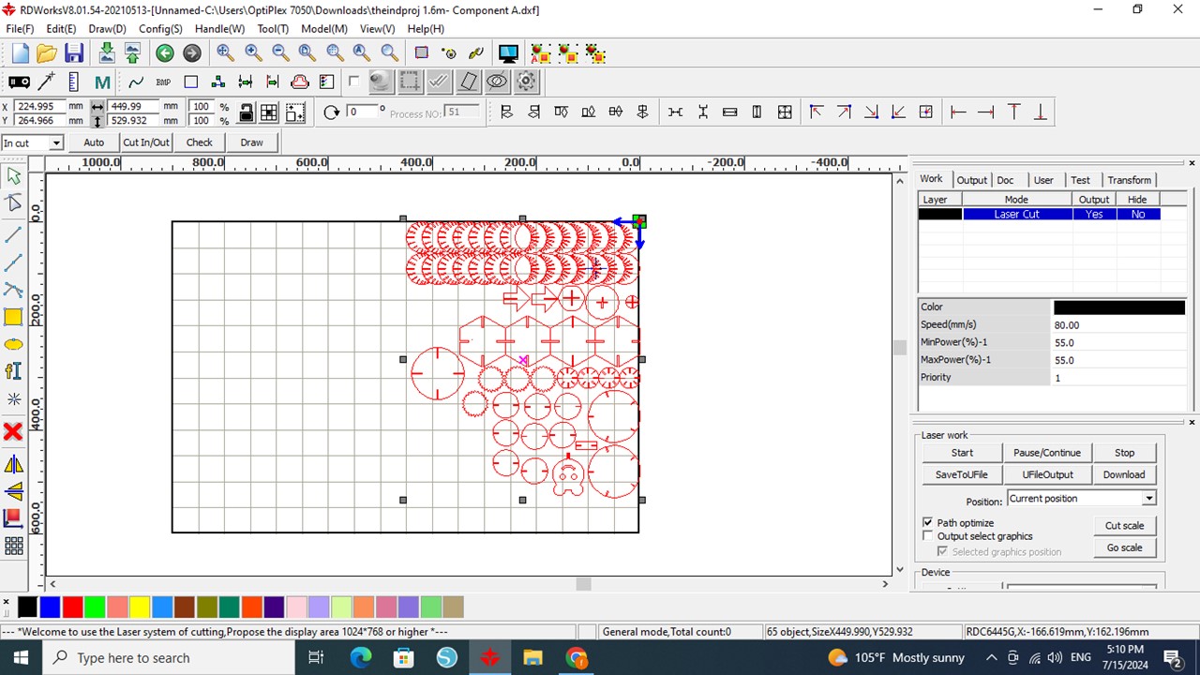Select the Line drawing tool
Image resolution: width=1200 pixels, height=675 pixels.
pos(13,233)
